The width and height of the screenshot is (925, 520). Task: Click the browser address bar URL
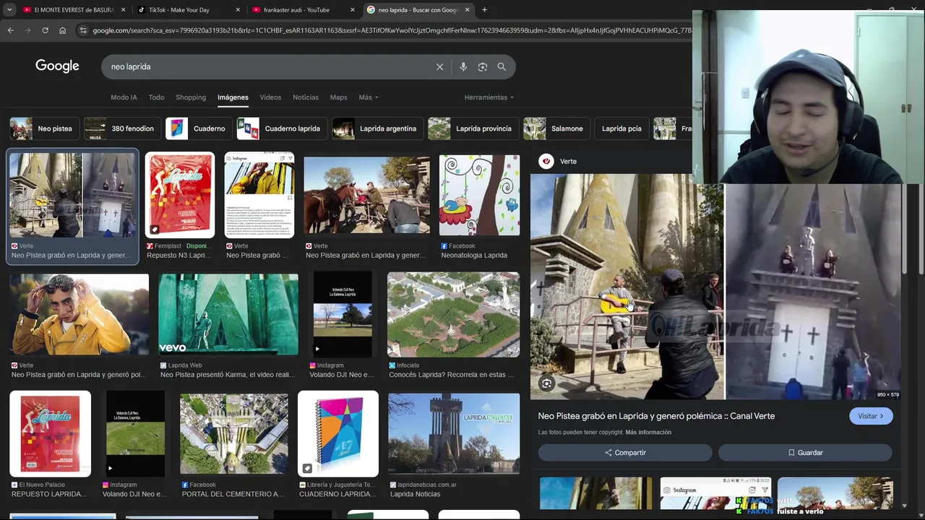pyautogui.click(x=390, y=30)
